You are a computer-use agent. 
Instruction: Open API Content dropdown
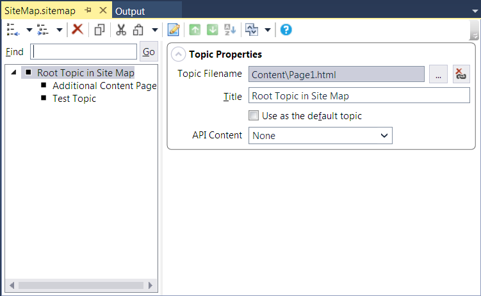pyautogui.click(x=320, y=136)
